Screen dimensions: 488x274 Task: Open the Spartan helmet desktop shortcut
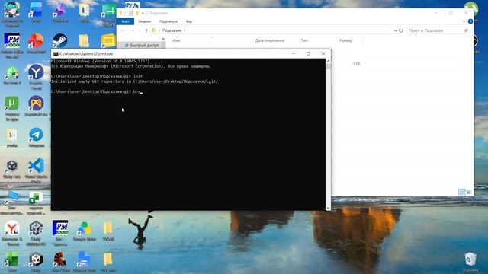click(60, 260)
